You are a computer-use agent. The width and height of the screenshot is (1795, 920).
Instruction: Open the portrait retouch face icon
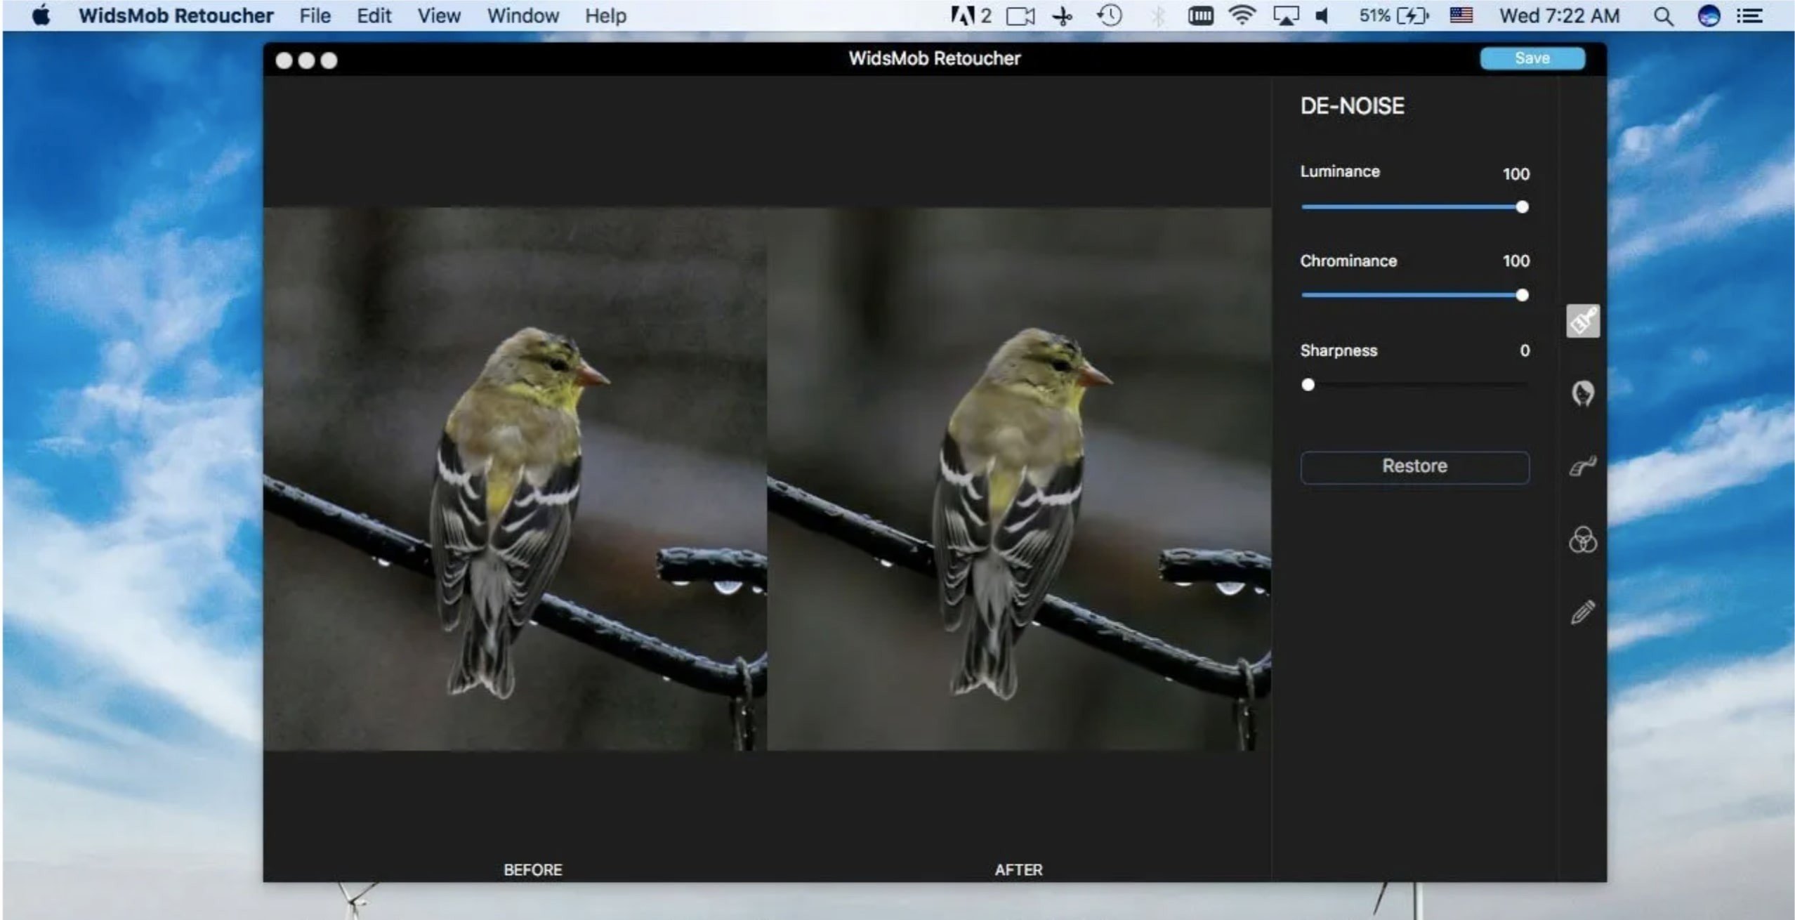click(1582, 393)
